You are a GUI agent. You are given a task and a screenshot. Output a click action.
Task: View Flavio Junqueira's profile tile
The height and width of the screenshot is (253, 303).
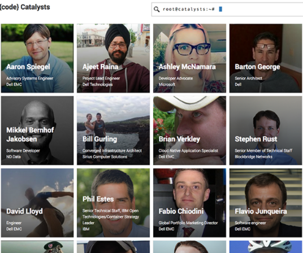point(266,203)
